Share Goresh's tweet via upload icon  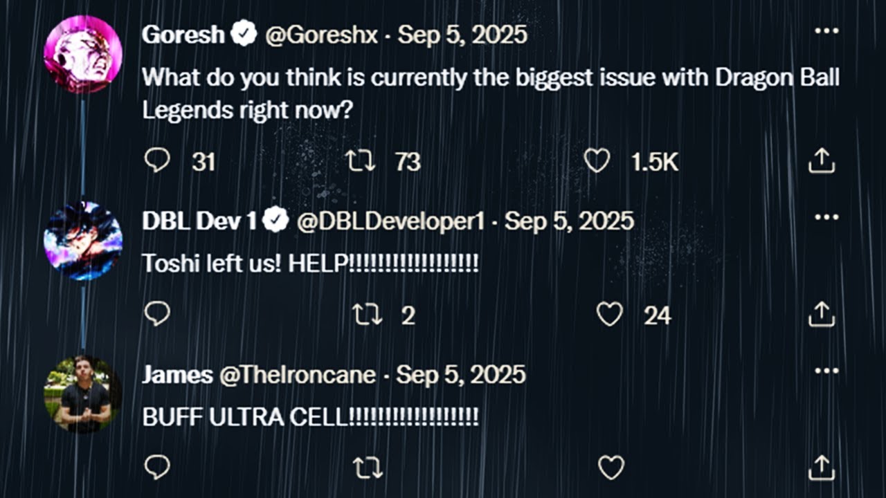pos(822,161)
